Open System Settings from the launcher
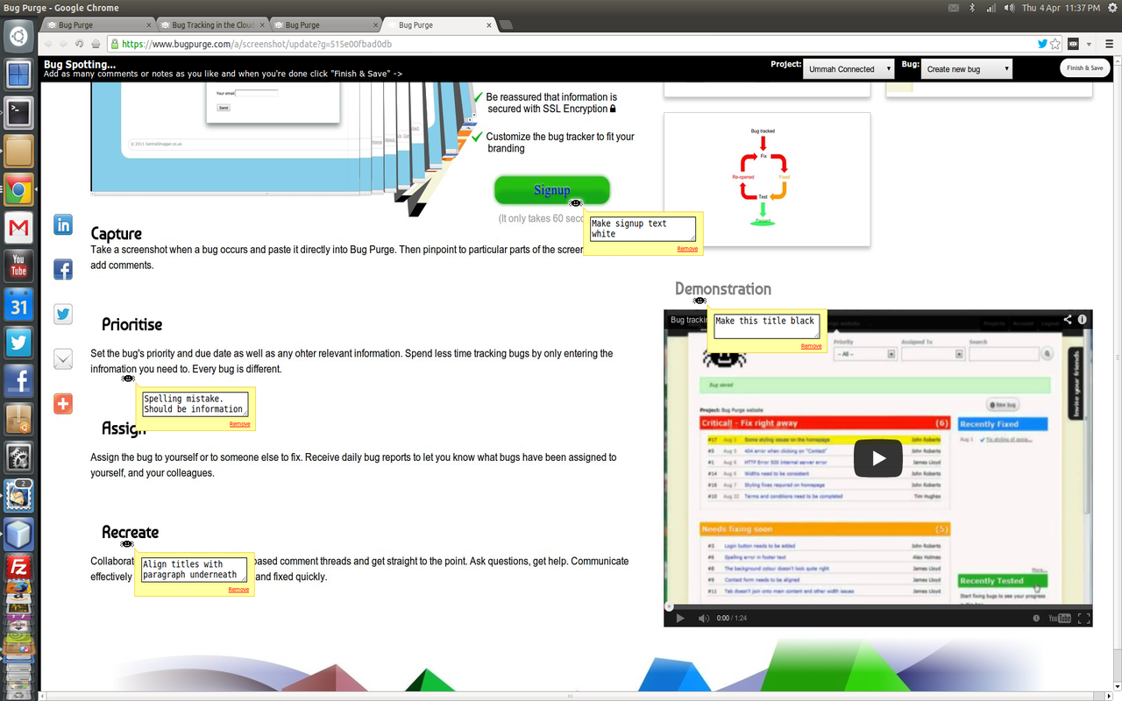Image resolution: width=1122 pixels, height=701 pixels. [x=19, y=456]
